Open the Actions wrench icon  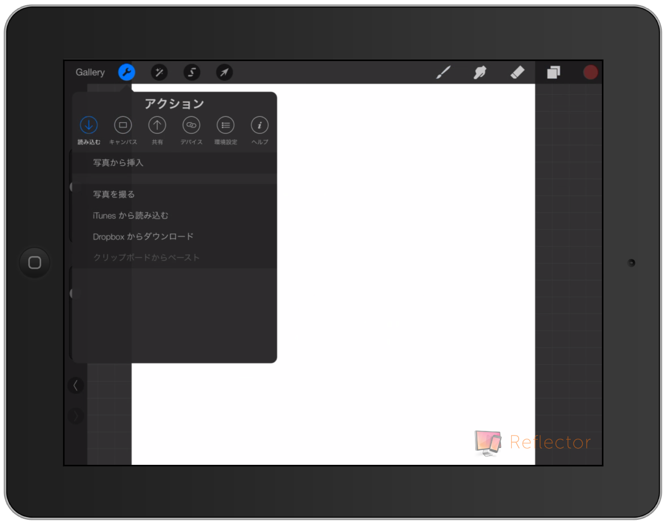(x=126, y=72)
